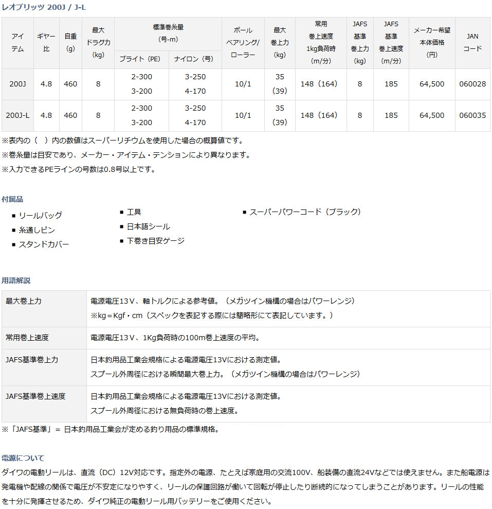
Task: Select the 200J-L item name cell
Action: tap(17, 116)
